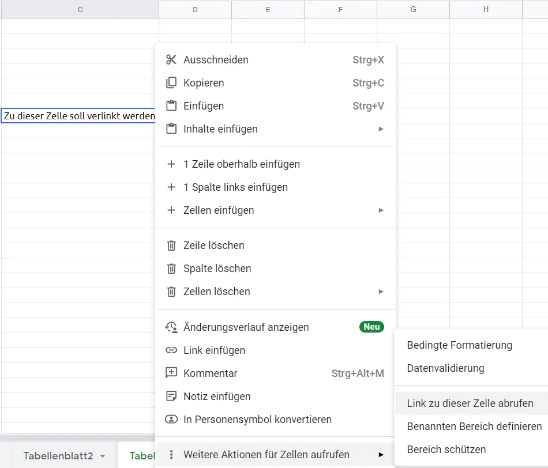Viewport: 548px width, 468px height.
Task: Choose Spalte löschen from the menu
Action: pos(275,269)
